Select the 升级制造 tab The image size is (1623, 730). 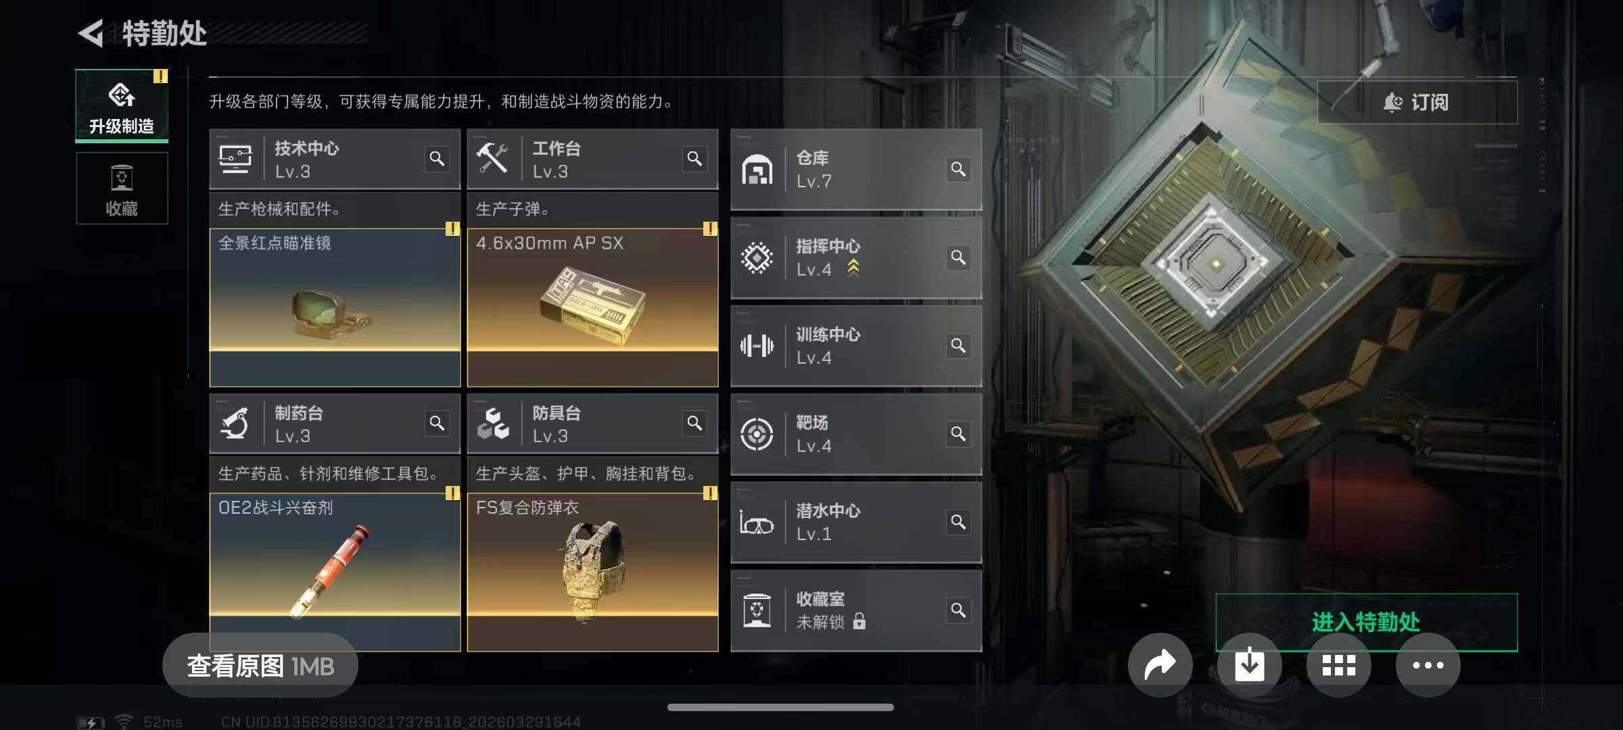point(122,106)
